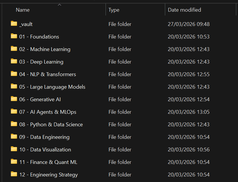The height and width of the screenshot is (182, 238).
Task: Sort files by the Name column header
Action: click(x=23, y=10)
